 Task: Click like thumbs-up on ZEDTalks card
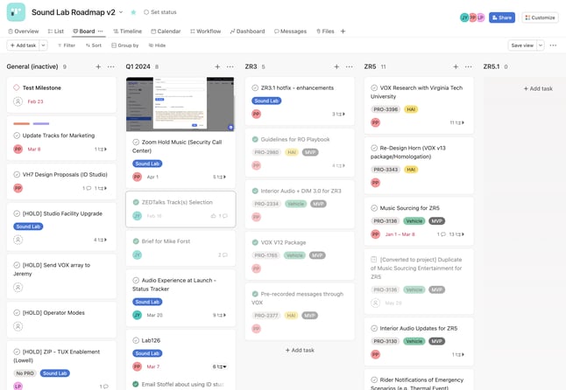tap(213, 216)
